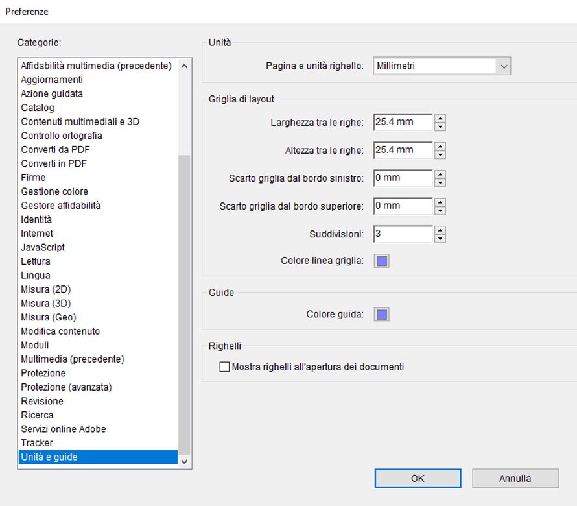Increase Suddivisioni count with up arrow
The image size is (577, 506).
440,230
